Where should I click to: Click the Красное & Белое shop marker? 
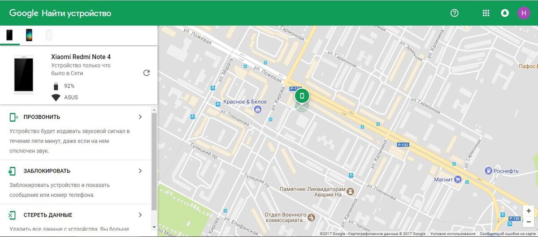(x=258, y=109)
